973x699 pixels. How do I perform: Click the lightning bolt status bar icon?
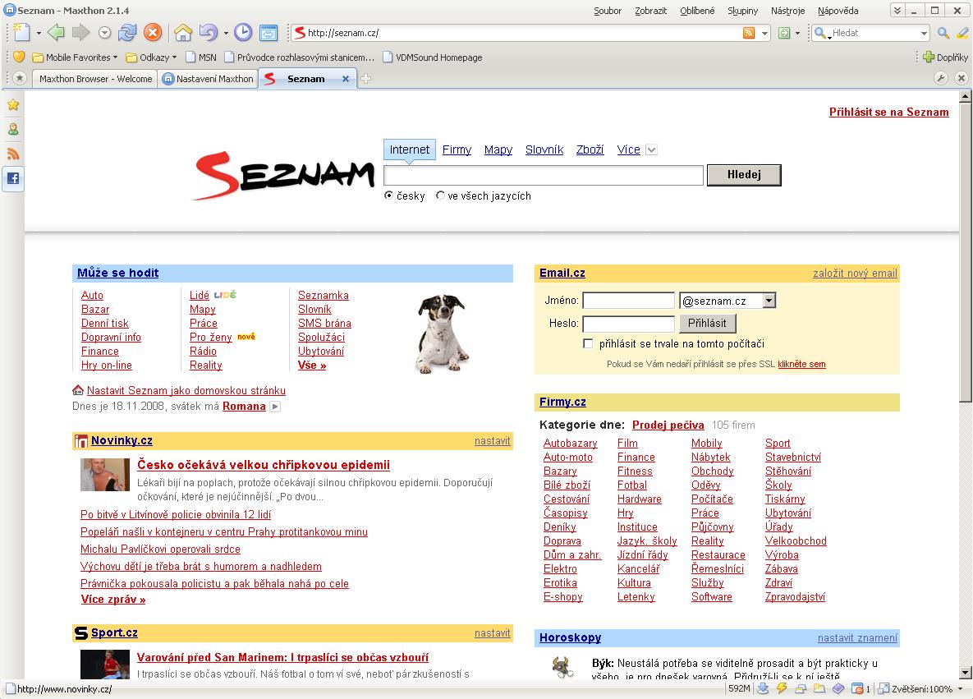782,688
